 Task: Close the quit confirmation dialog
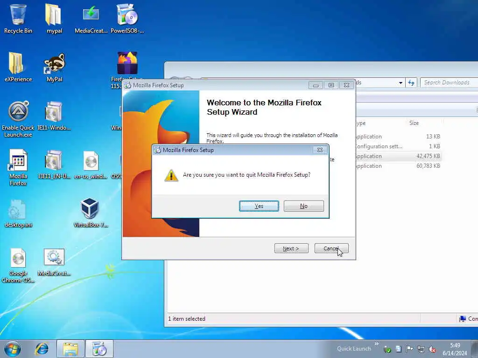[320, 150]
